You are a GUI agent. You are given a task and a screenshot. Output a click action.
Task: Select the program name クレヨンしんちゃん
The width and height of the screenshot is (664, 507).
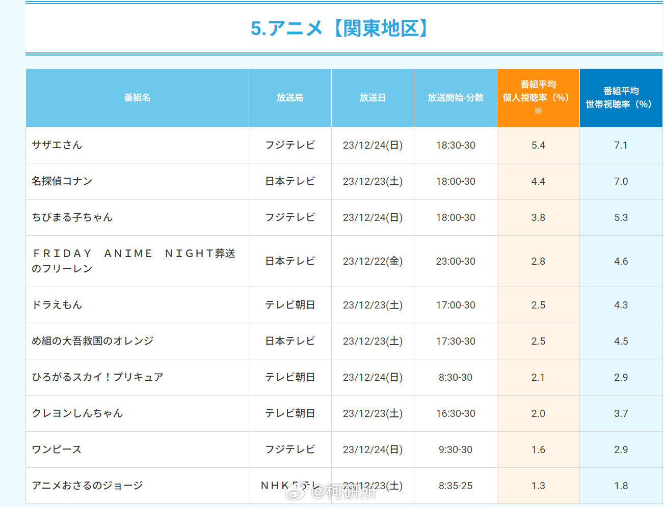click(x=77, y=413)
